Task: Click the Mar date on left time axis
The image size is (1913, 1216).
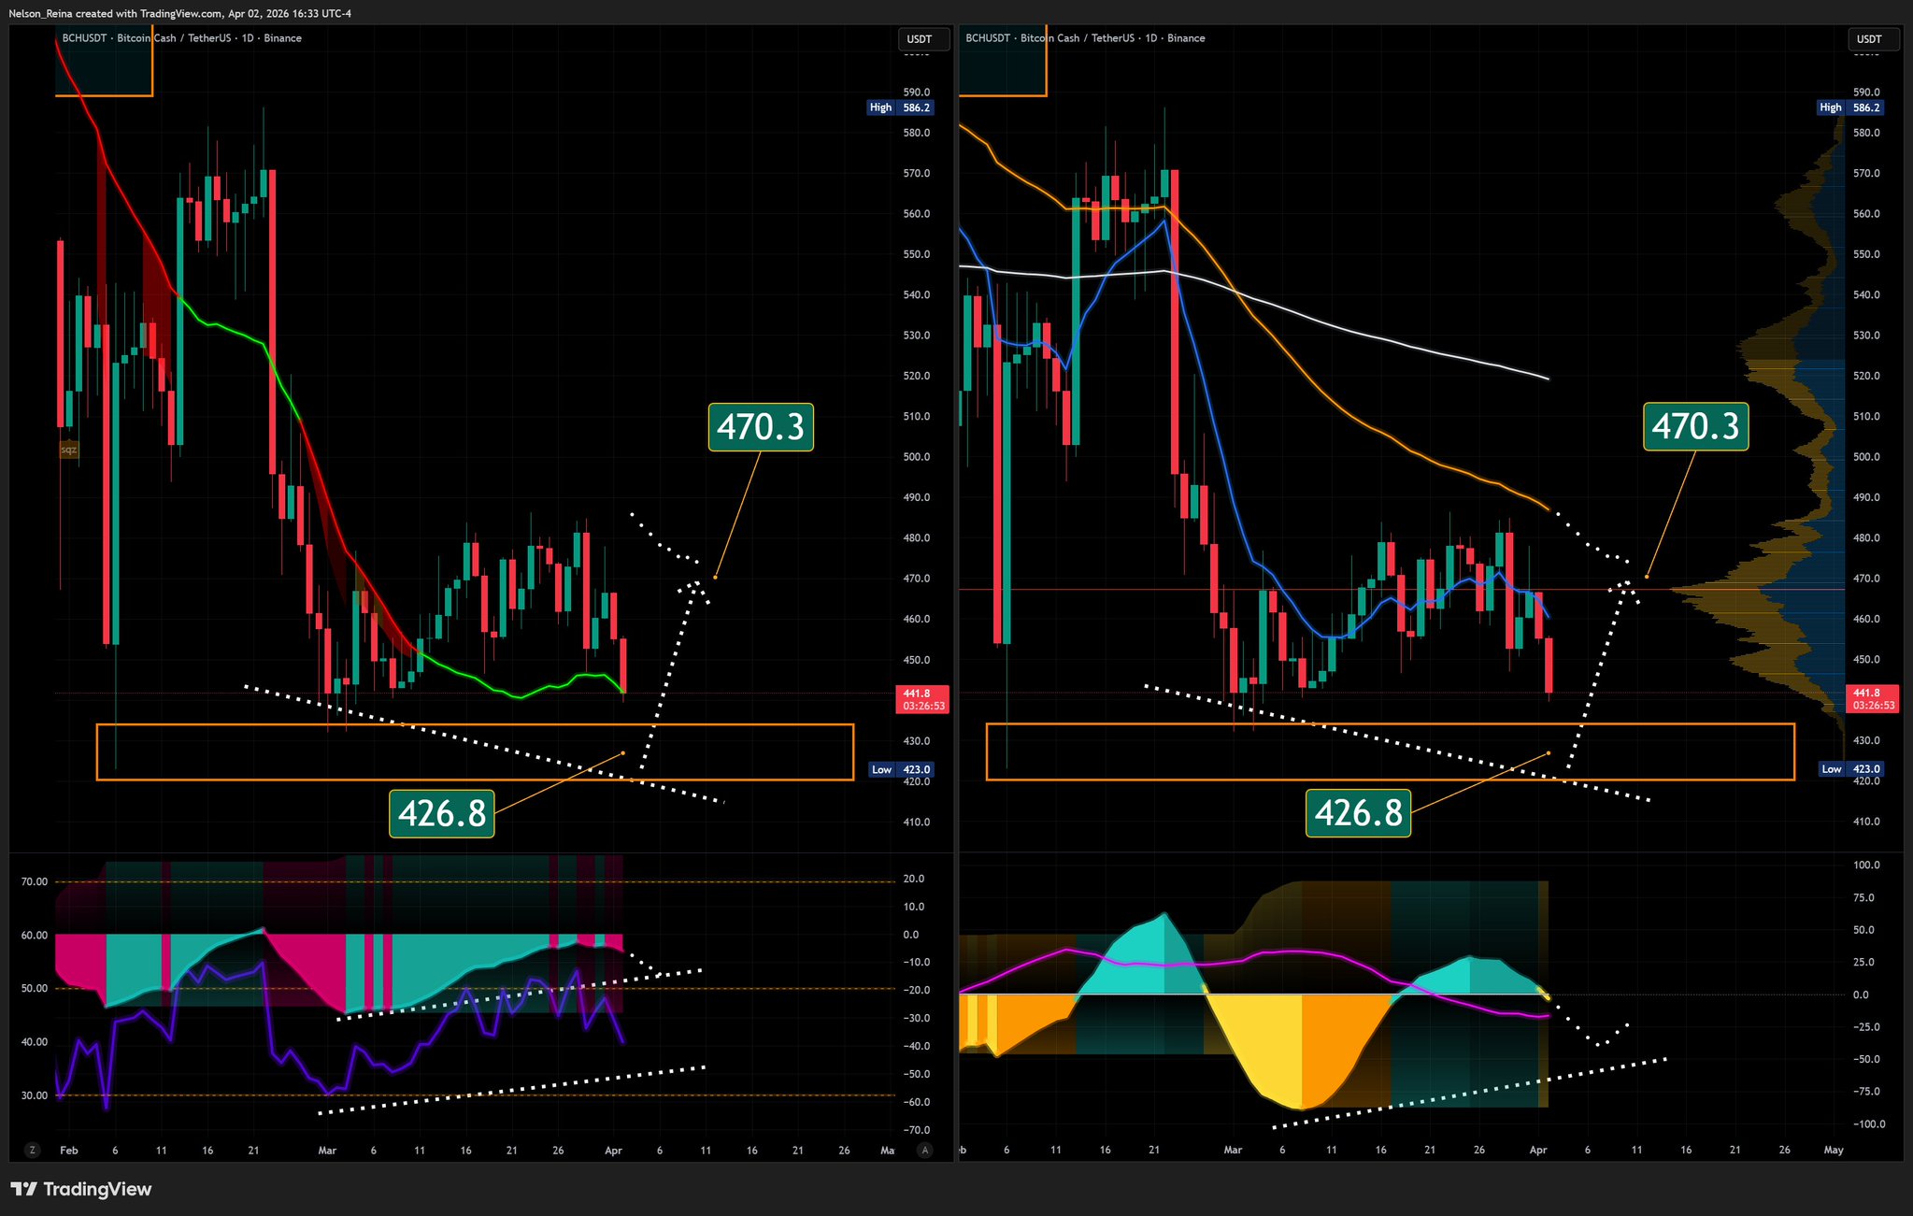Action: coord(327,1150)
